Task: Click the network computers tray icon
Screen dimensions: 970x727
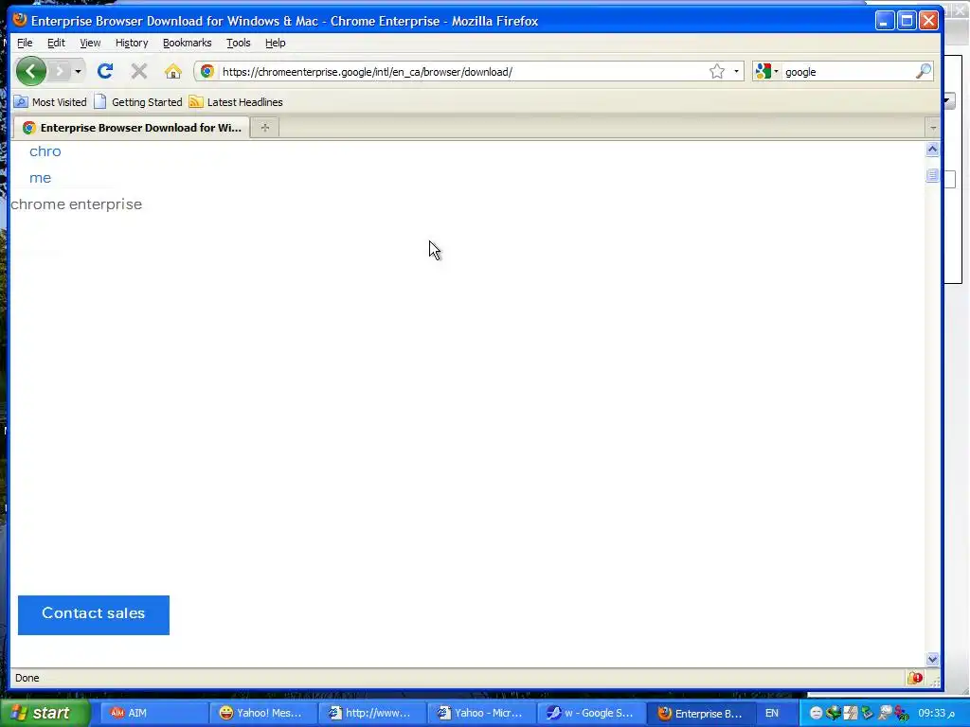Action: coord(885,714)
